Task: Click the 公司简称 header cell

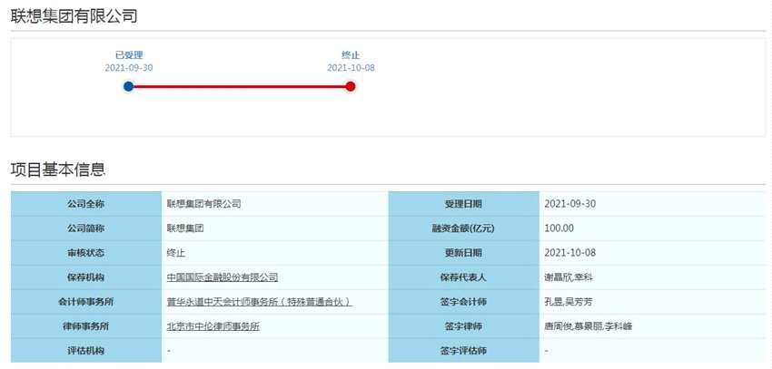Action: pos(86,228)
